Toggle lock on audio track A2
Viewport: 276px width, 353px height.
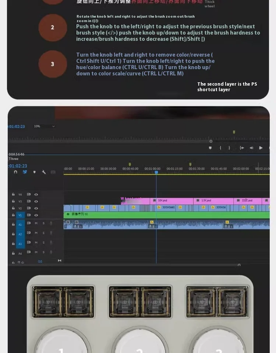point(13,234)
